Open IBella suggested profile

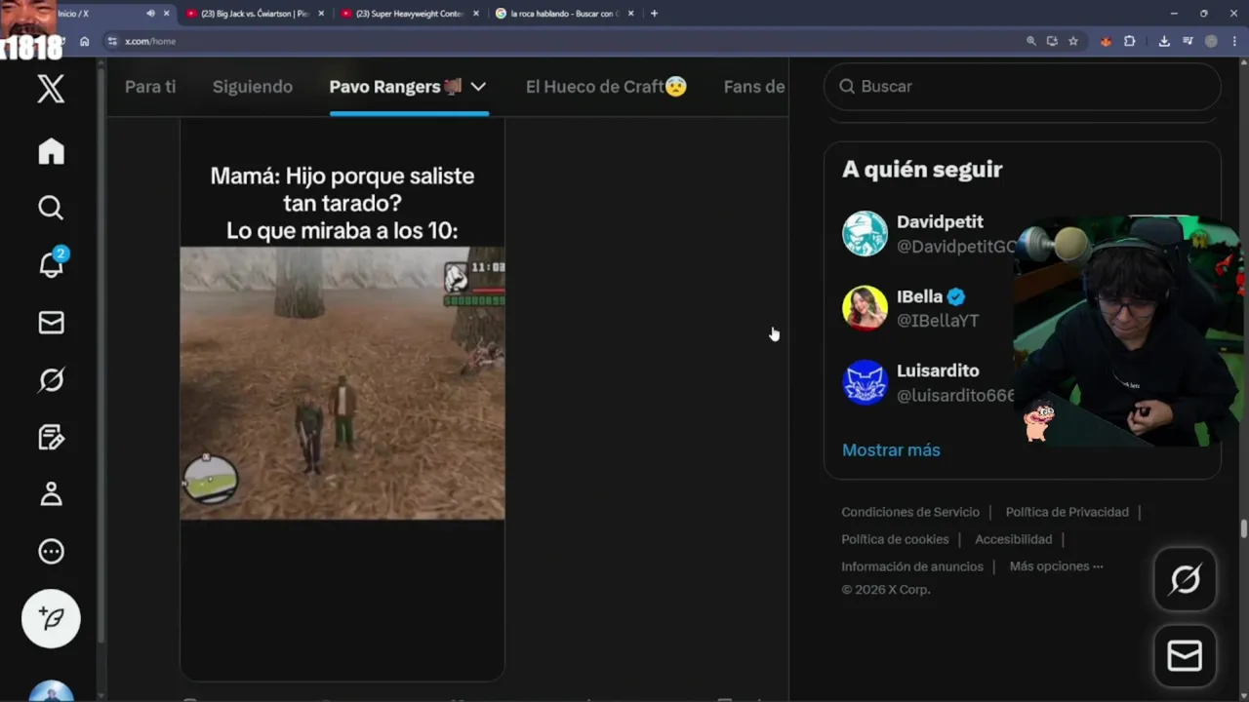click(919, 296)
